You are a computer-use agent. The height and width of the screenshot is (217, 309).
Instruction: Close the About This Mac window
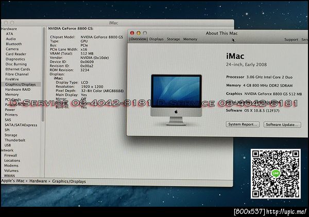(132, 33)
